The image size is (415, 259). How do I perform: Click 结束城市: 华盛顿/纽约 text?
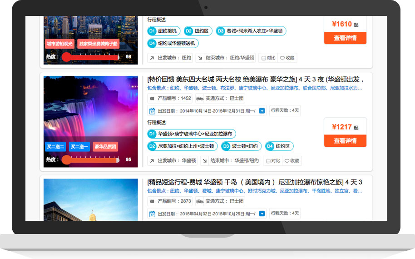point(234,161)
